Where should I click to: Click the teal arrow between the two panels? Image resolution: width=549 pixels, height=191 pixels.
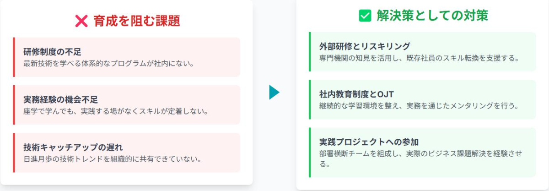click(274, 93)
